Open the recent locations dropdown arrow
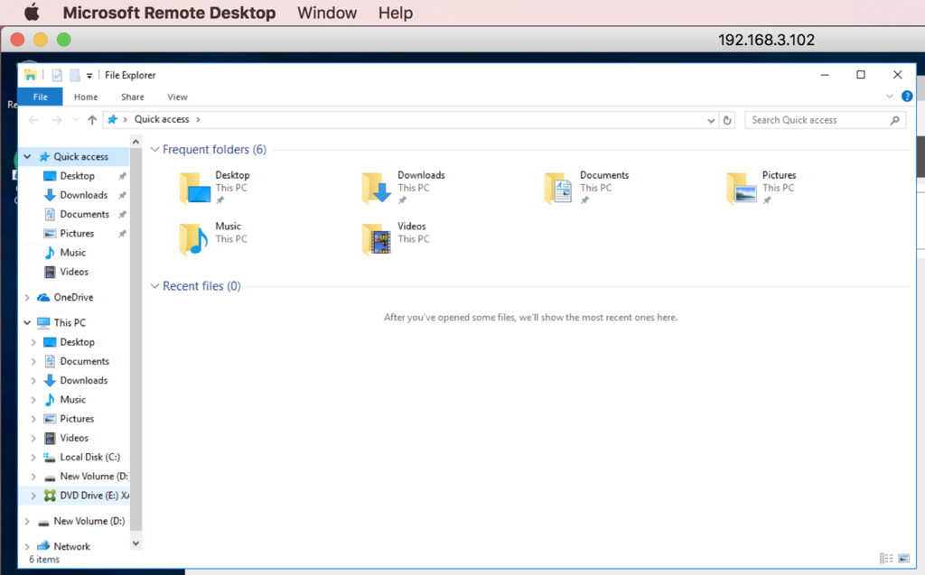Image resolution: width=925 pixels, height=575 pixels. [x=76, y=120]
